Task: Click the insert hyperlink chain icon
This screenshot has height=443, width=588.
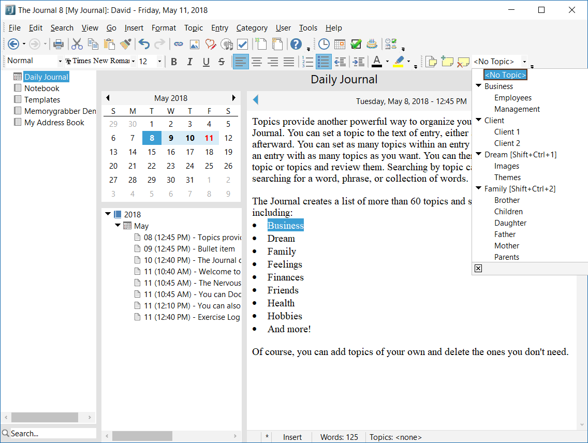Action: tap(178, 44)
